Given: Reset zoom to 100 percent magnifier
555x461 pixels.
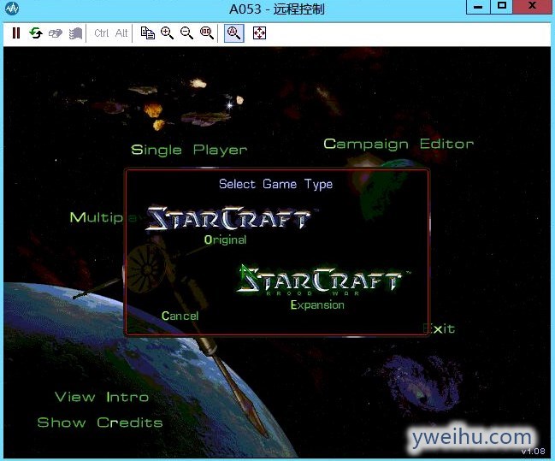Looking at the screenshot, I should [x=207, y=33].
